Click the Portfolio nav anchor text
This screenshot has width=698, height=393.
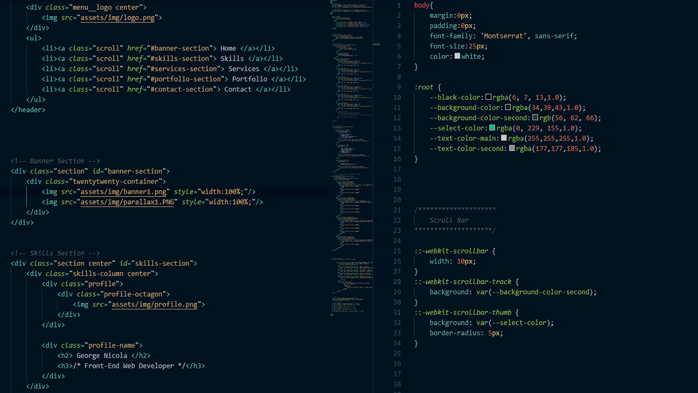tap(250, 79)
